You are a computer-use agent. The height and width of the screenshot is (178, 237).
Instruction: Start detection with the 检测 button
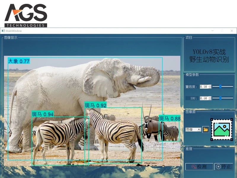[199, 167]
